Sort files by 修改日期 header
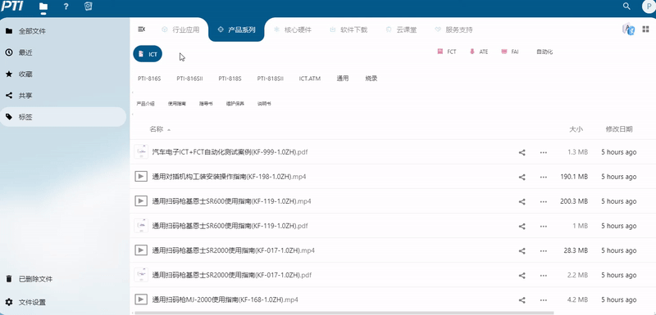 tap(619, 129)
